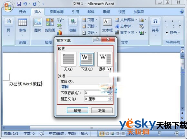Insert the colon special symbol
Viewport: 187px width, 139px height.
coord(173,26)
